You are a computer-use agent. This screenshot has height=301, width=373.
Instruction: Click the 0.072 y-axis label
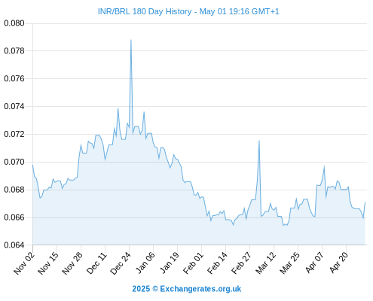pos(14,134)
